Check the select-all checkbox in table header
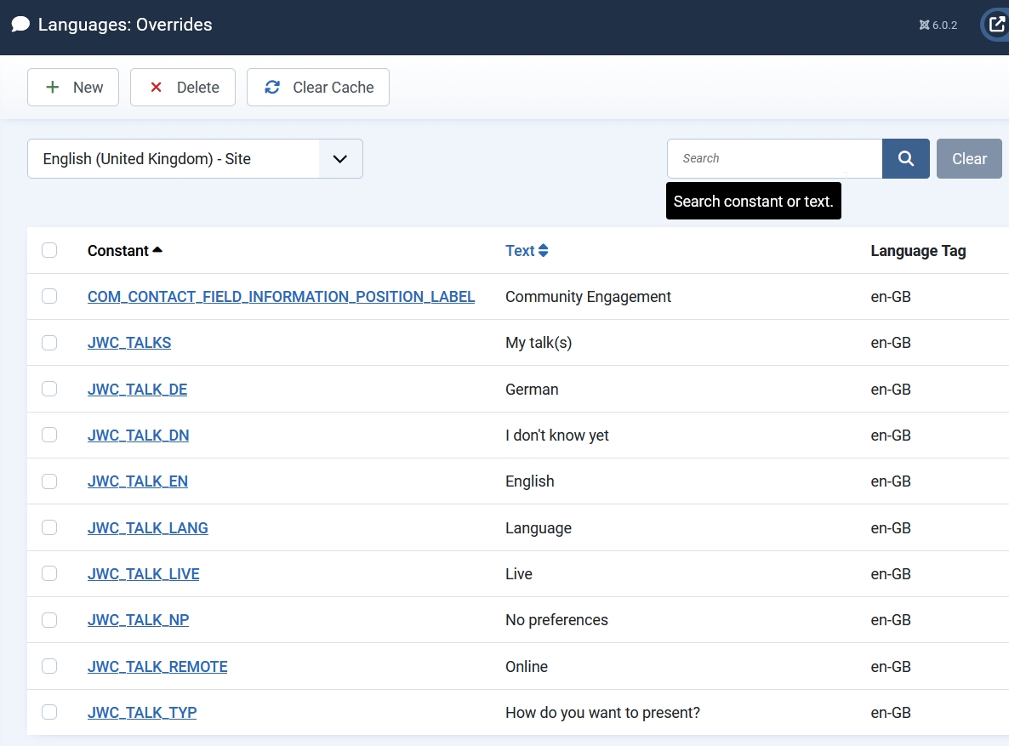The height and width of the screenshot is (746, 1009). point(49,250)
